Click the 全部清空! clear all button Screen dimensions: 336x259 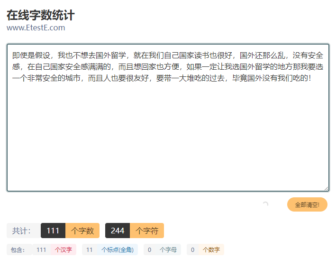pyautogui.click(x=307, y=204)
